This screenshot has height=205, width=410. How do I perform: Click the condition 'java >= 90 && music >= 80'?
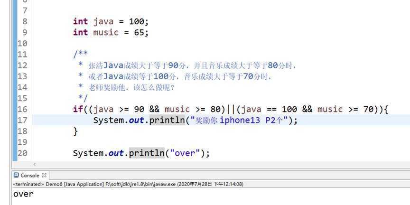point(157,109)
